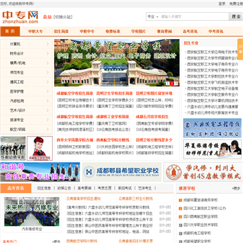Click the orange bullet icon beside 四川化工高级技工学校

180,209
